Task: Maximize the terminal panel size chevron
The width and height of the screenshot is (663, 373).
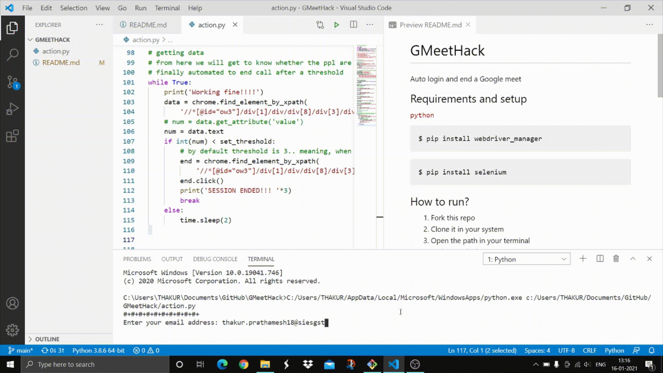Action: tap(633, 259)
